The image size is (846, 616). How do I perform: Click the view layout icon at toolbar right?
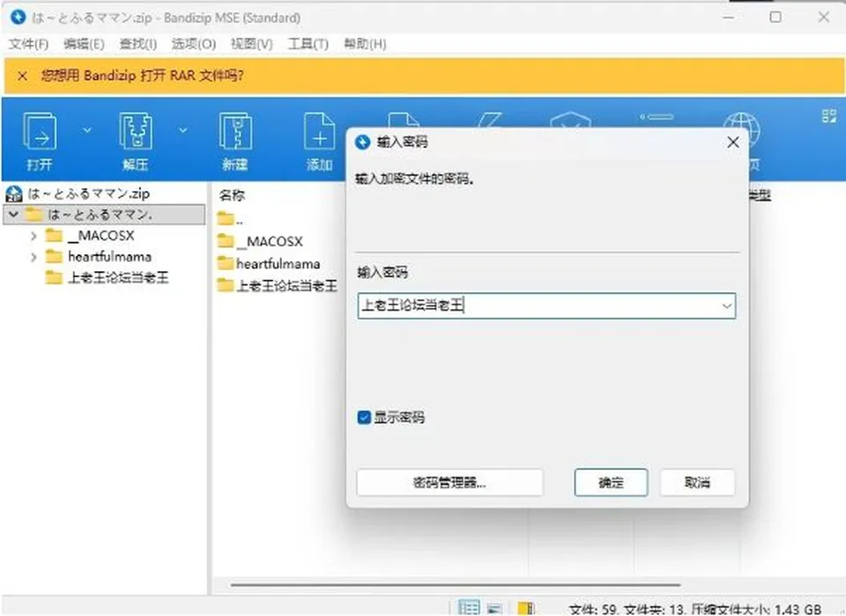[828, 116]
